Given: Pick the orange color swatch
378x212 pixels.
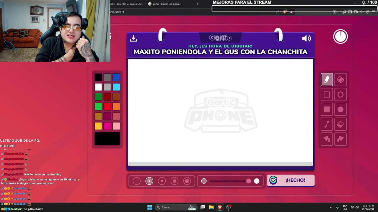Looking at the screenshot, I should pyautogui.click(x=116, y=107).
